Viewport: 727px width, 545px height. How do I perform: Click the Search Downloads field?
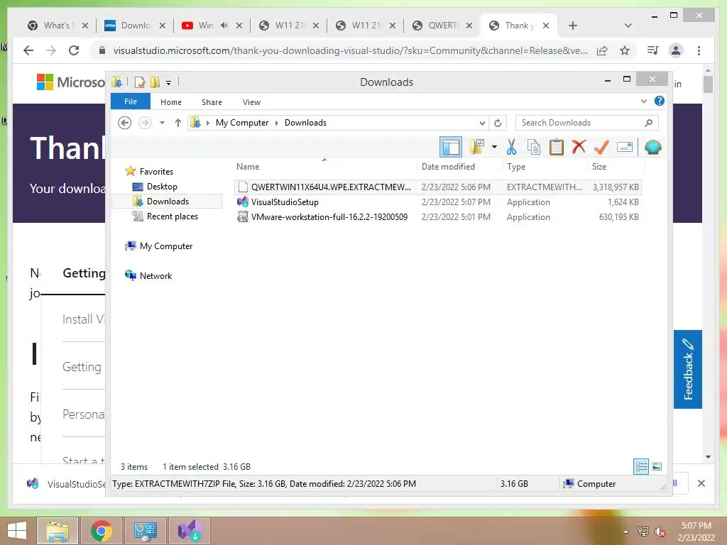[x=586, y=123]
